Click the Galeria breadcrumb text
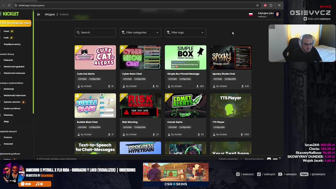The image size is (336, 189). [x=64, y=14]
